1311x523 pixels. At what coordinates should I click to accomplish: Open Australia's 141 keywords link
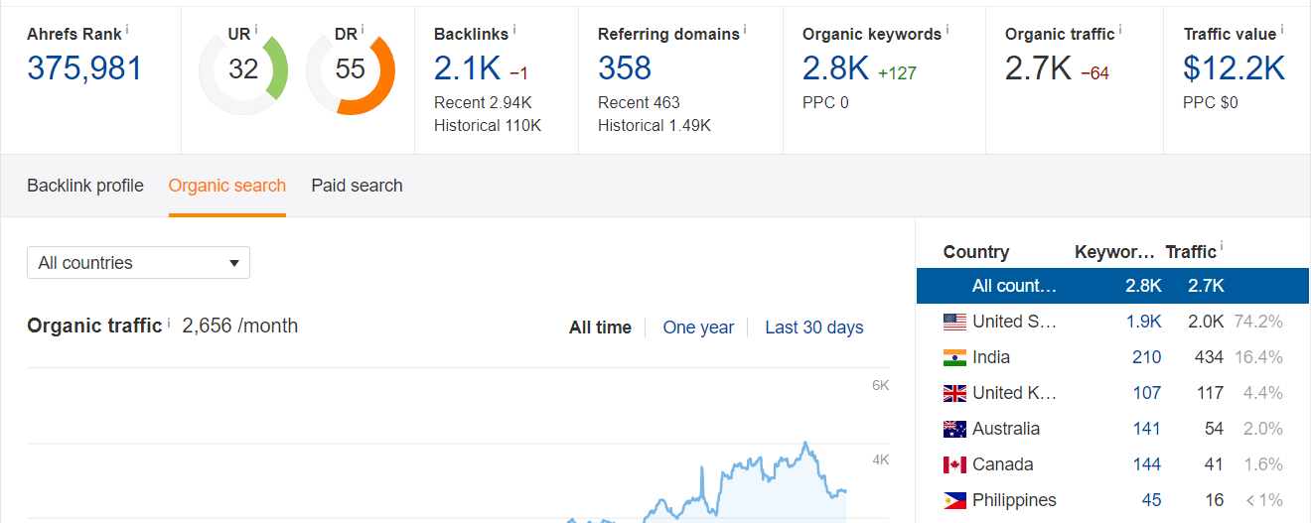[x=1146, y=429]
